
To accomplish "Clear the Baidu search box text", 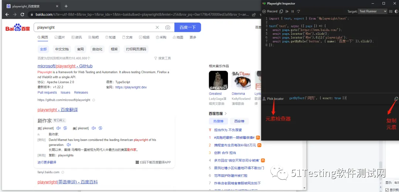I will coord(157,27).
